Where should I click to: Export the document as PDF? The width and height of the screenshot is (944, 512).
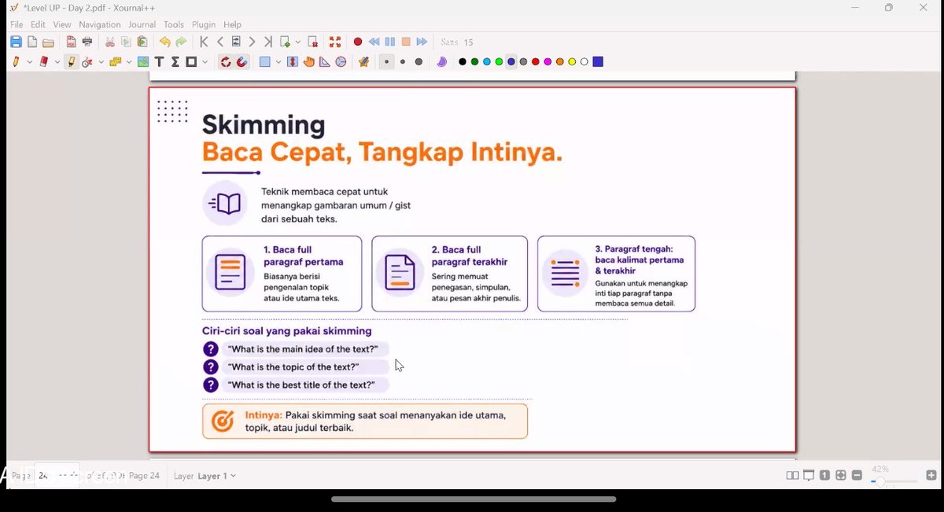(71, 42)
